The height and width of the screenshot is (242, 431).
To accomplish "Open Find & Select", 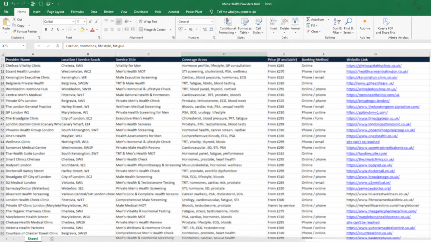I will (349, 26).
